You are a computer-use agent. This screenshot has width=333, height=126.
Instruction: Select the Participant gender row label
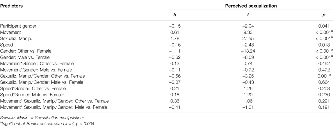point(18,26)
